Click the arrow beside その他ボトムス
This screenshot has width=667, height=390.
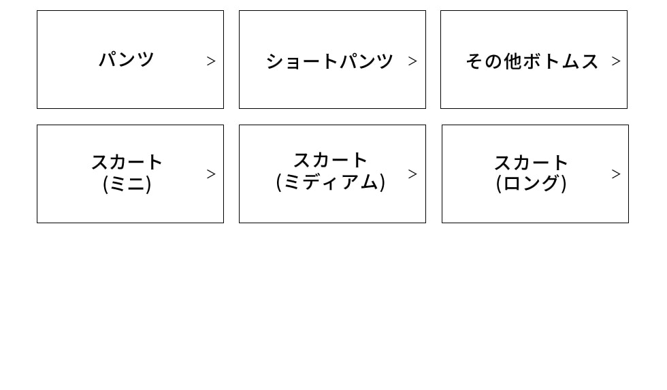(616, 61)
